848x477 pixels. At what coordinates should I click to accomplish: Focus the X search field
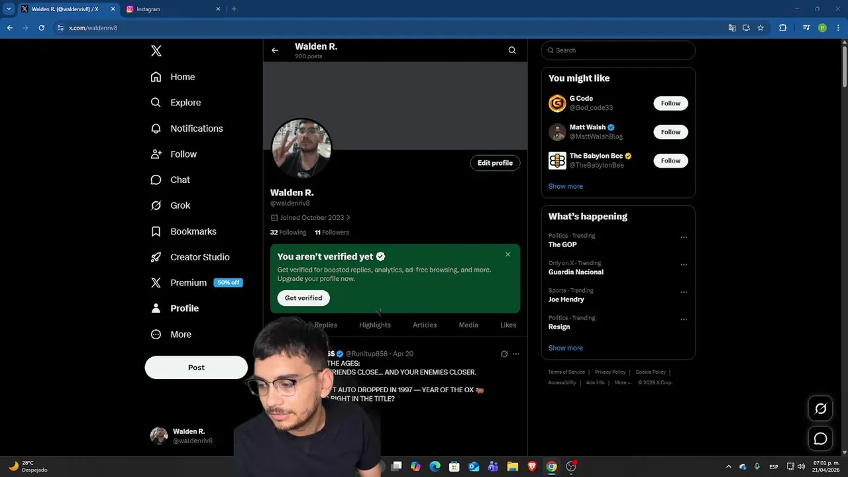pos(618,50)
